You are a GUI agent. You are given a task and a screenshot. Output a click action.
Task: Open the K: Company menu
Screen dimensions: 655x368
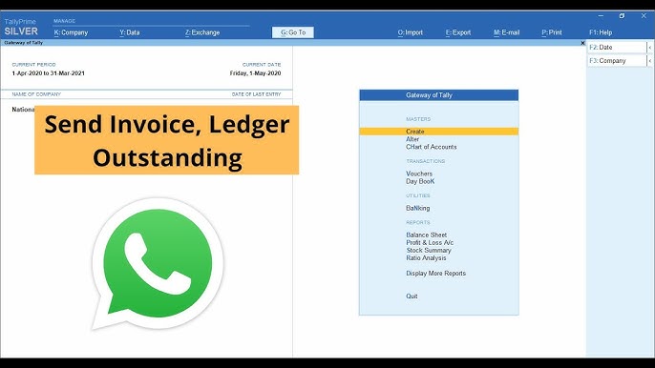(x=71, y=32)
